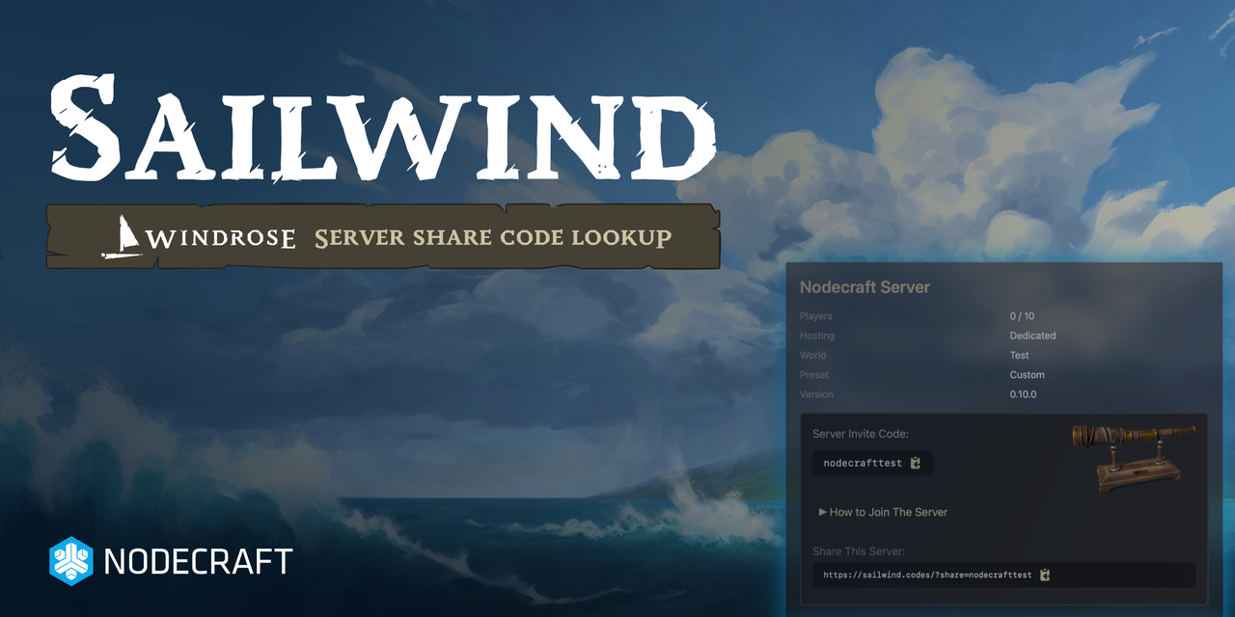Click the Windrose wordmark text
1235x617 pixels.
click(222, 238)
